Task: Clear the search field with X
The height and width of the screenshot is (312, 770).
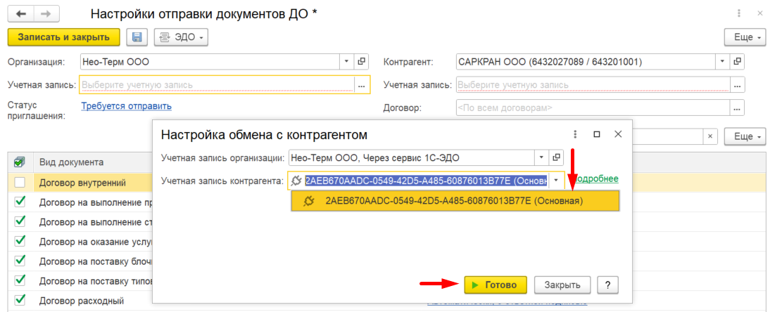Action: tap(711, 136)
